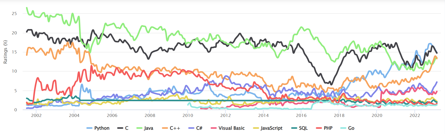Toggle the Python series in legend
This screenshot has height=134, width=445.
point(102,128)
